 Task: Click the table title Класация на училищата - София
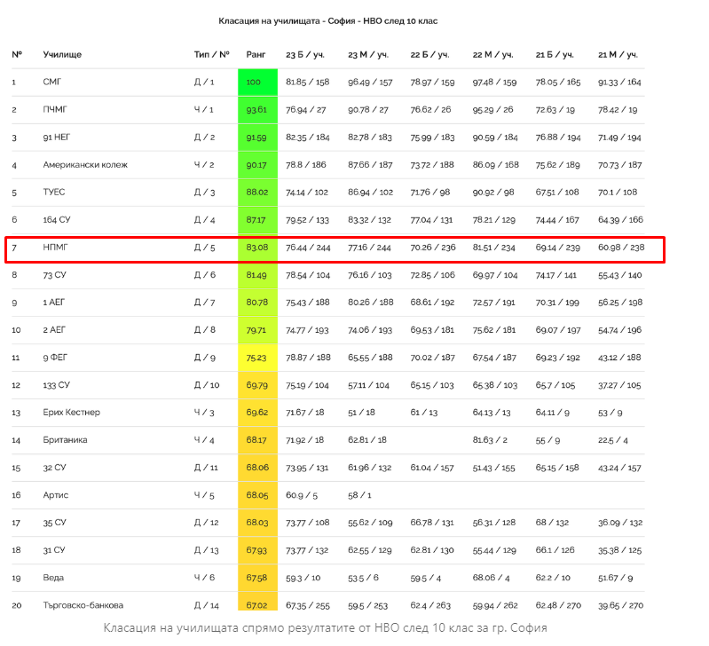pos(327,20)
